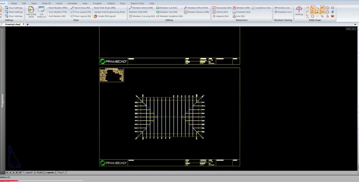Select the Add Entity (ADD) tool
Screen dimensions: 359x182
coord(31,11)
